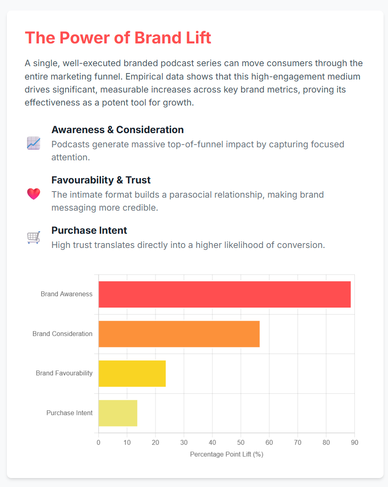Click the Favourability & Trust heading
388x487 pixels.
(101, 180)
